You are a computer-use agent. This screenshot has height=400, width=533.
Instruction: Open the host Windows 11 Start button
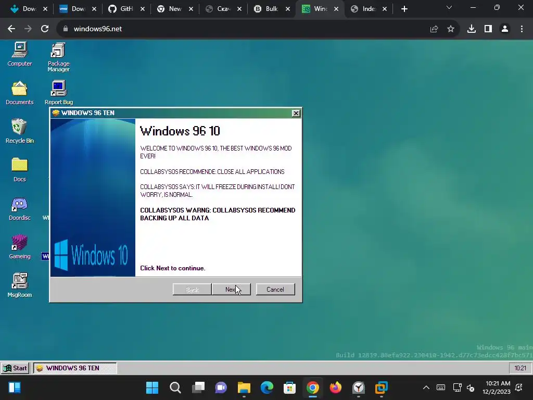point(152,387)
